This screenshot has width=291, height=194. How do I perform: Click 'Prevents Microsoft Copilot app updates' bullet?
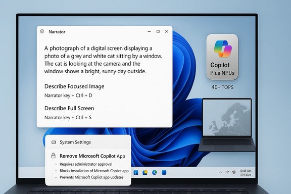point(91,177)
